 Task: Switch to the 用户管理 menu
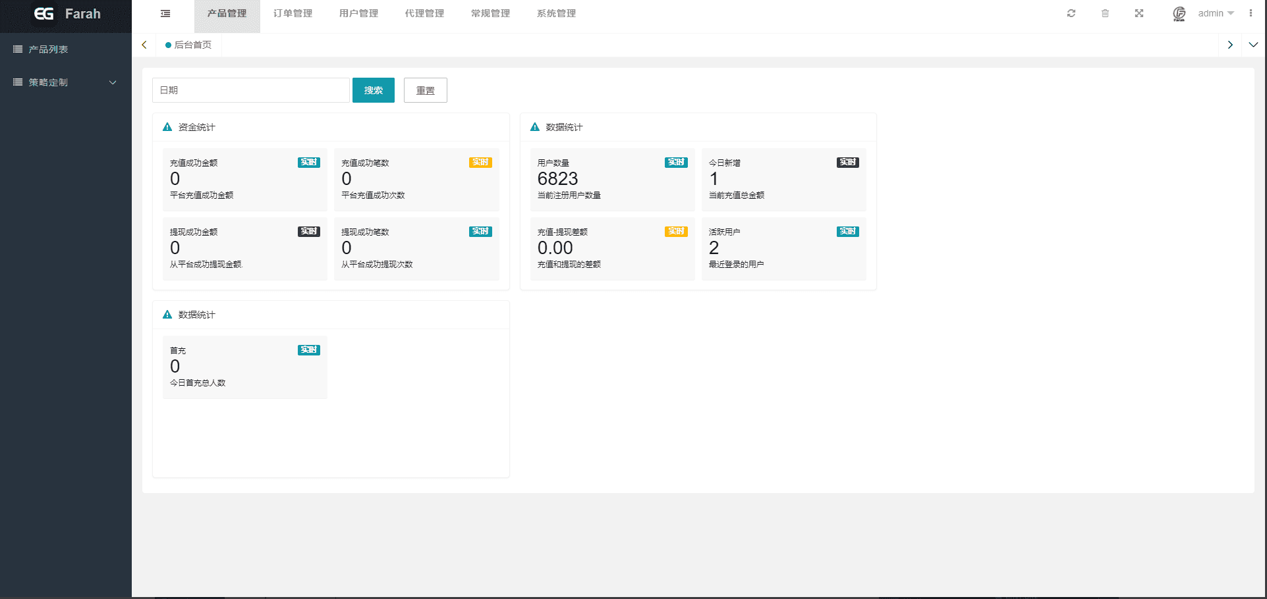click(358, 13)
